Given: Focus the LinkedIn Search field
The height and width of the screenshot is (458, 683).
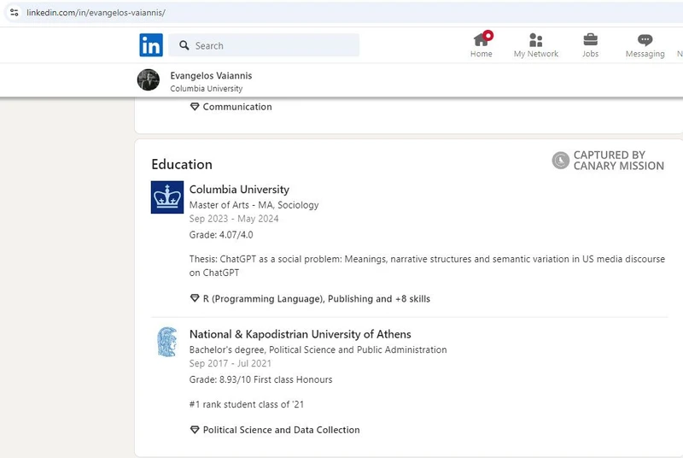Looking at the screenshot, I should pos(264,45).
